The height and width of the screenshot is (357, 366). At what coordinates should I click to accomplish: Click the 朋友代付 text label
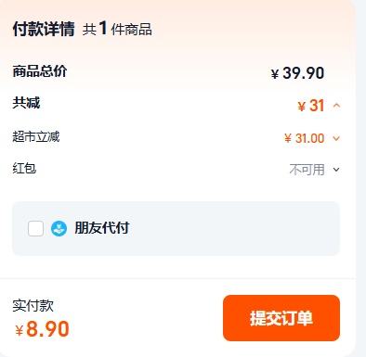tap(102, 228)
